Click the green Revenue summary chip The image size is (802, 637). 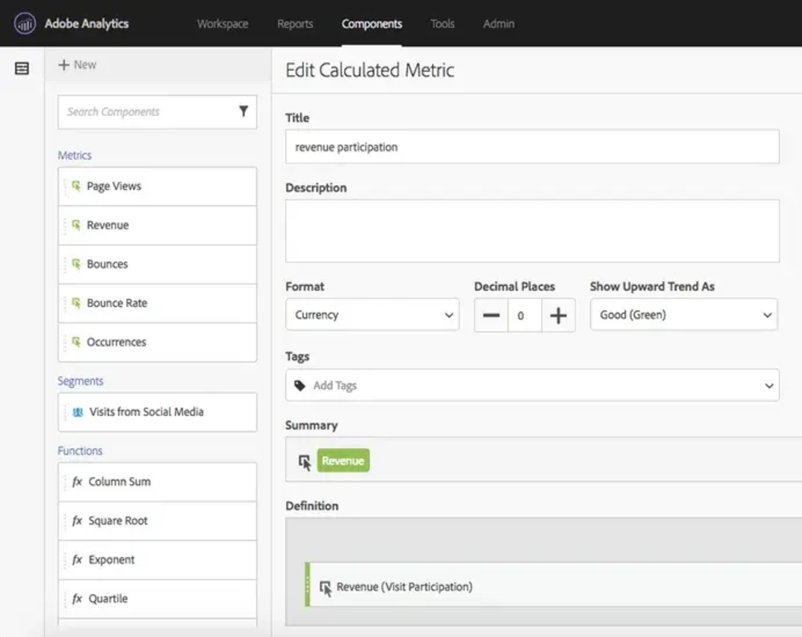(x=343, y=461)
